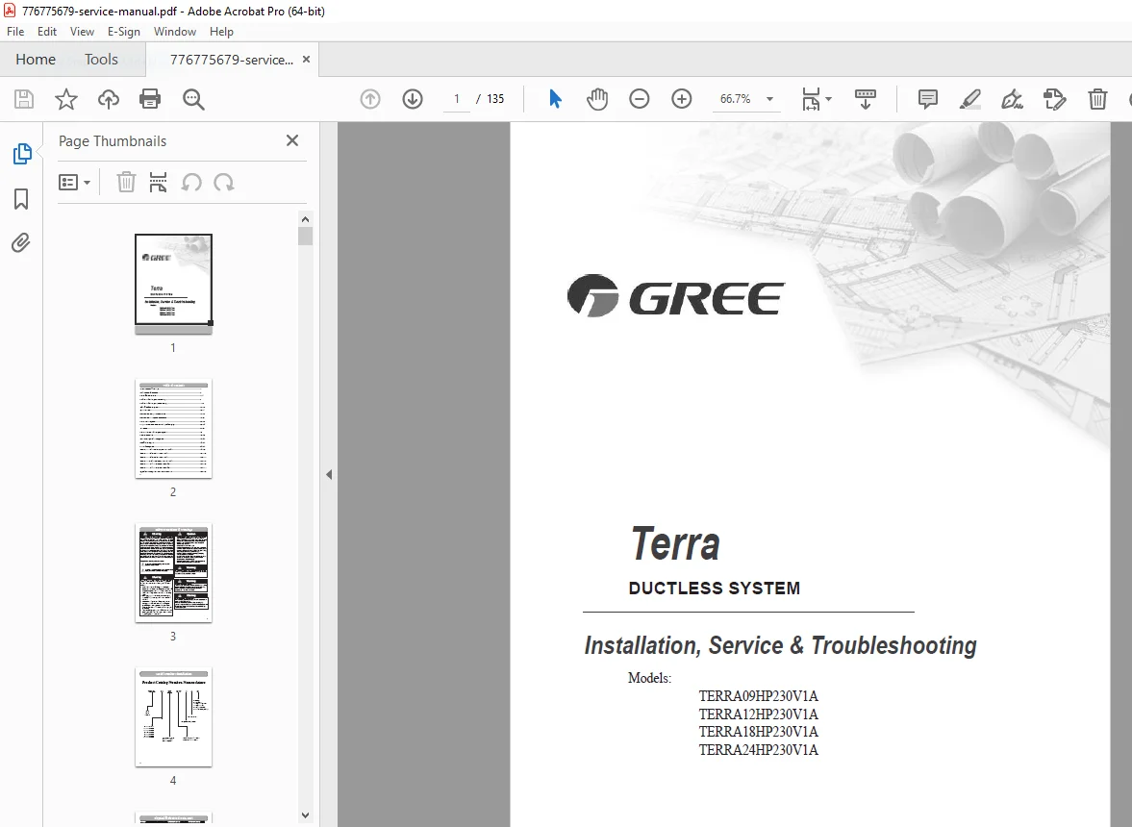The image size is (1132, 827).
Task: Click the DUCTLESS SYSTEM heading
Action: click(714, 589)
